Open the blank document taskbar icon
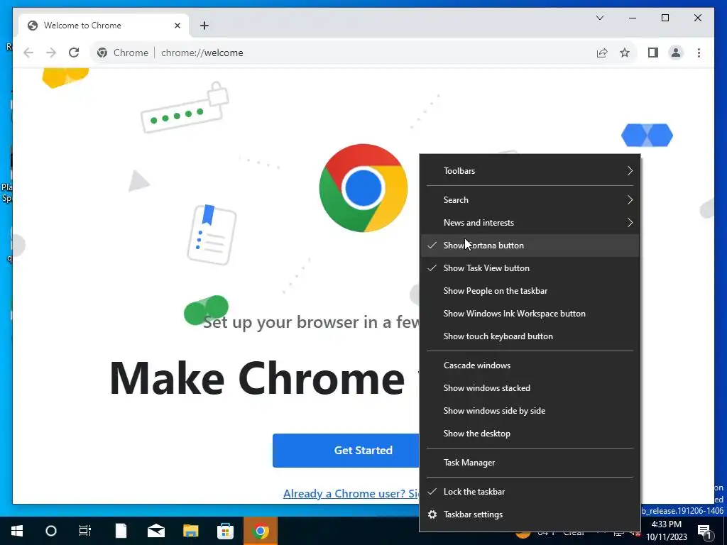 pyautogui.click(x=121, y=531)
